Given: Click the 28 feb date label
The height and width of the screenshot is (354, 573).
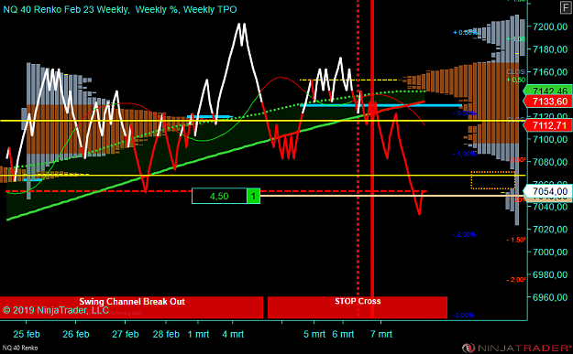Looking at the screenshot, I should [x=166, y=334].
